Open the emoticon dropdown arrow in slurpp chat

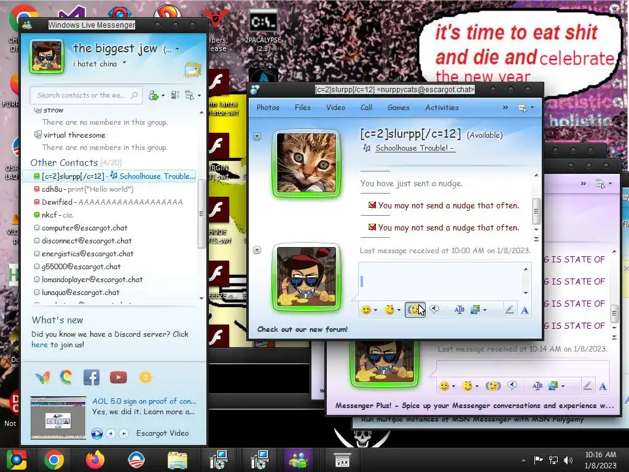pyautogui.click(x=375, y=310)
